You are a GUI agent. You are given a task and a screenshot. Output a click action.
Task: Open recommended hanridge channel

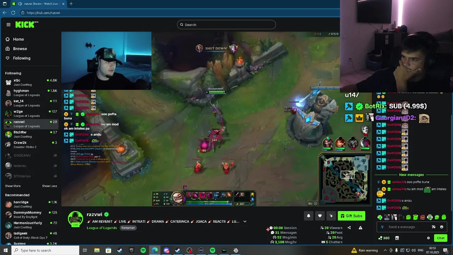click(x=31, y=204)
